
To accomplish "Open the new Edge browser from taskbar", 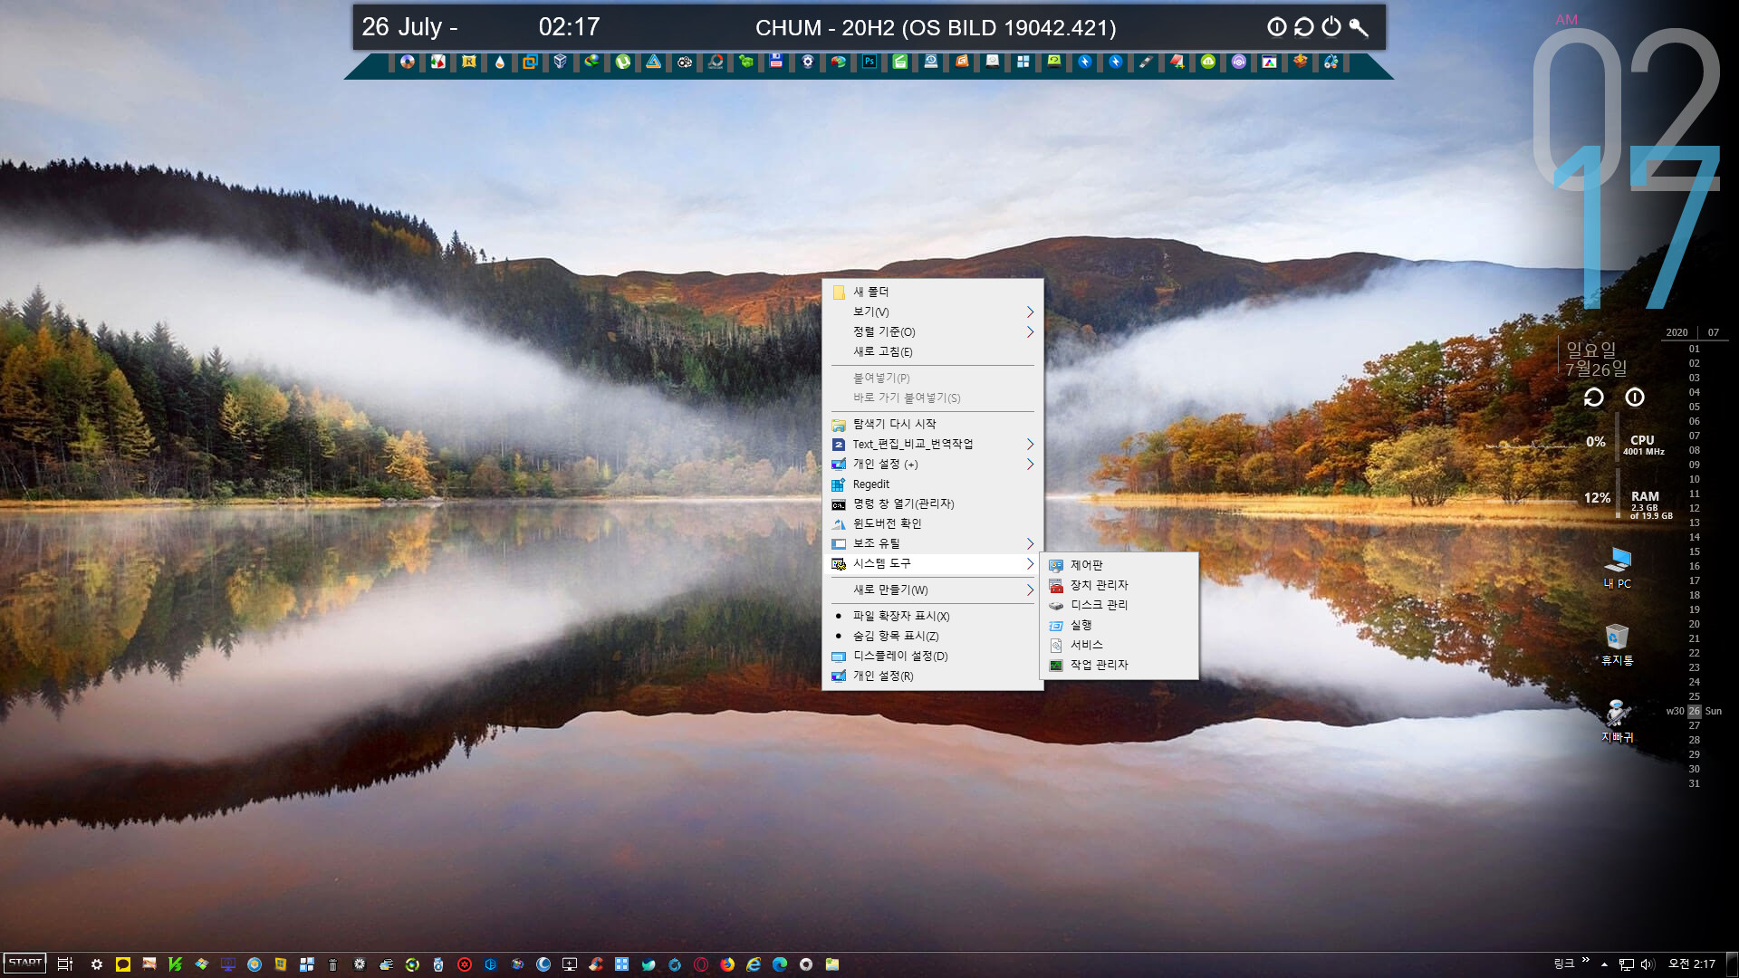I will click(x=780, y=964).
